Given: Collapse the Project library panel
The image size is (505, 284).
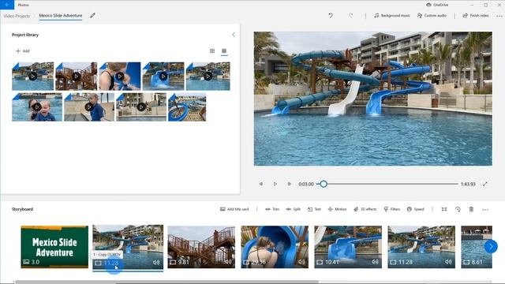Looking at the screenshot, I should [x=234, y=35].
